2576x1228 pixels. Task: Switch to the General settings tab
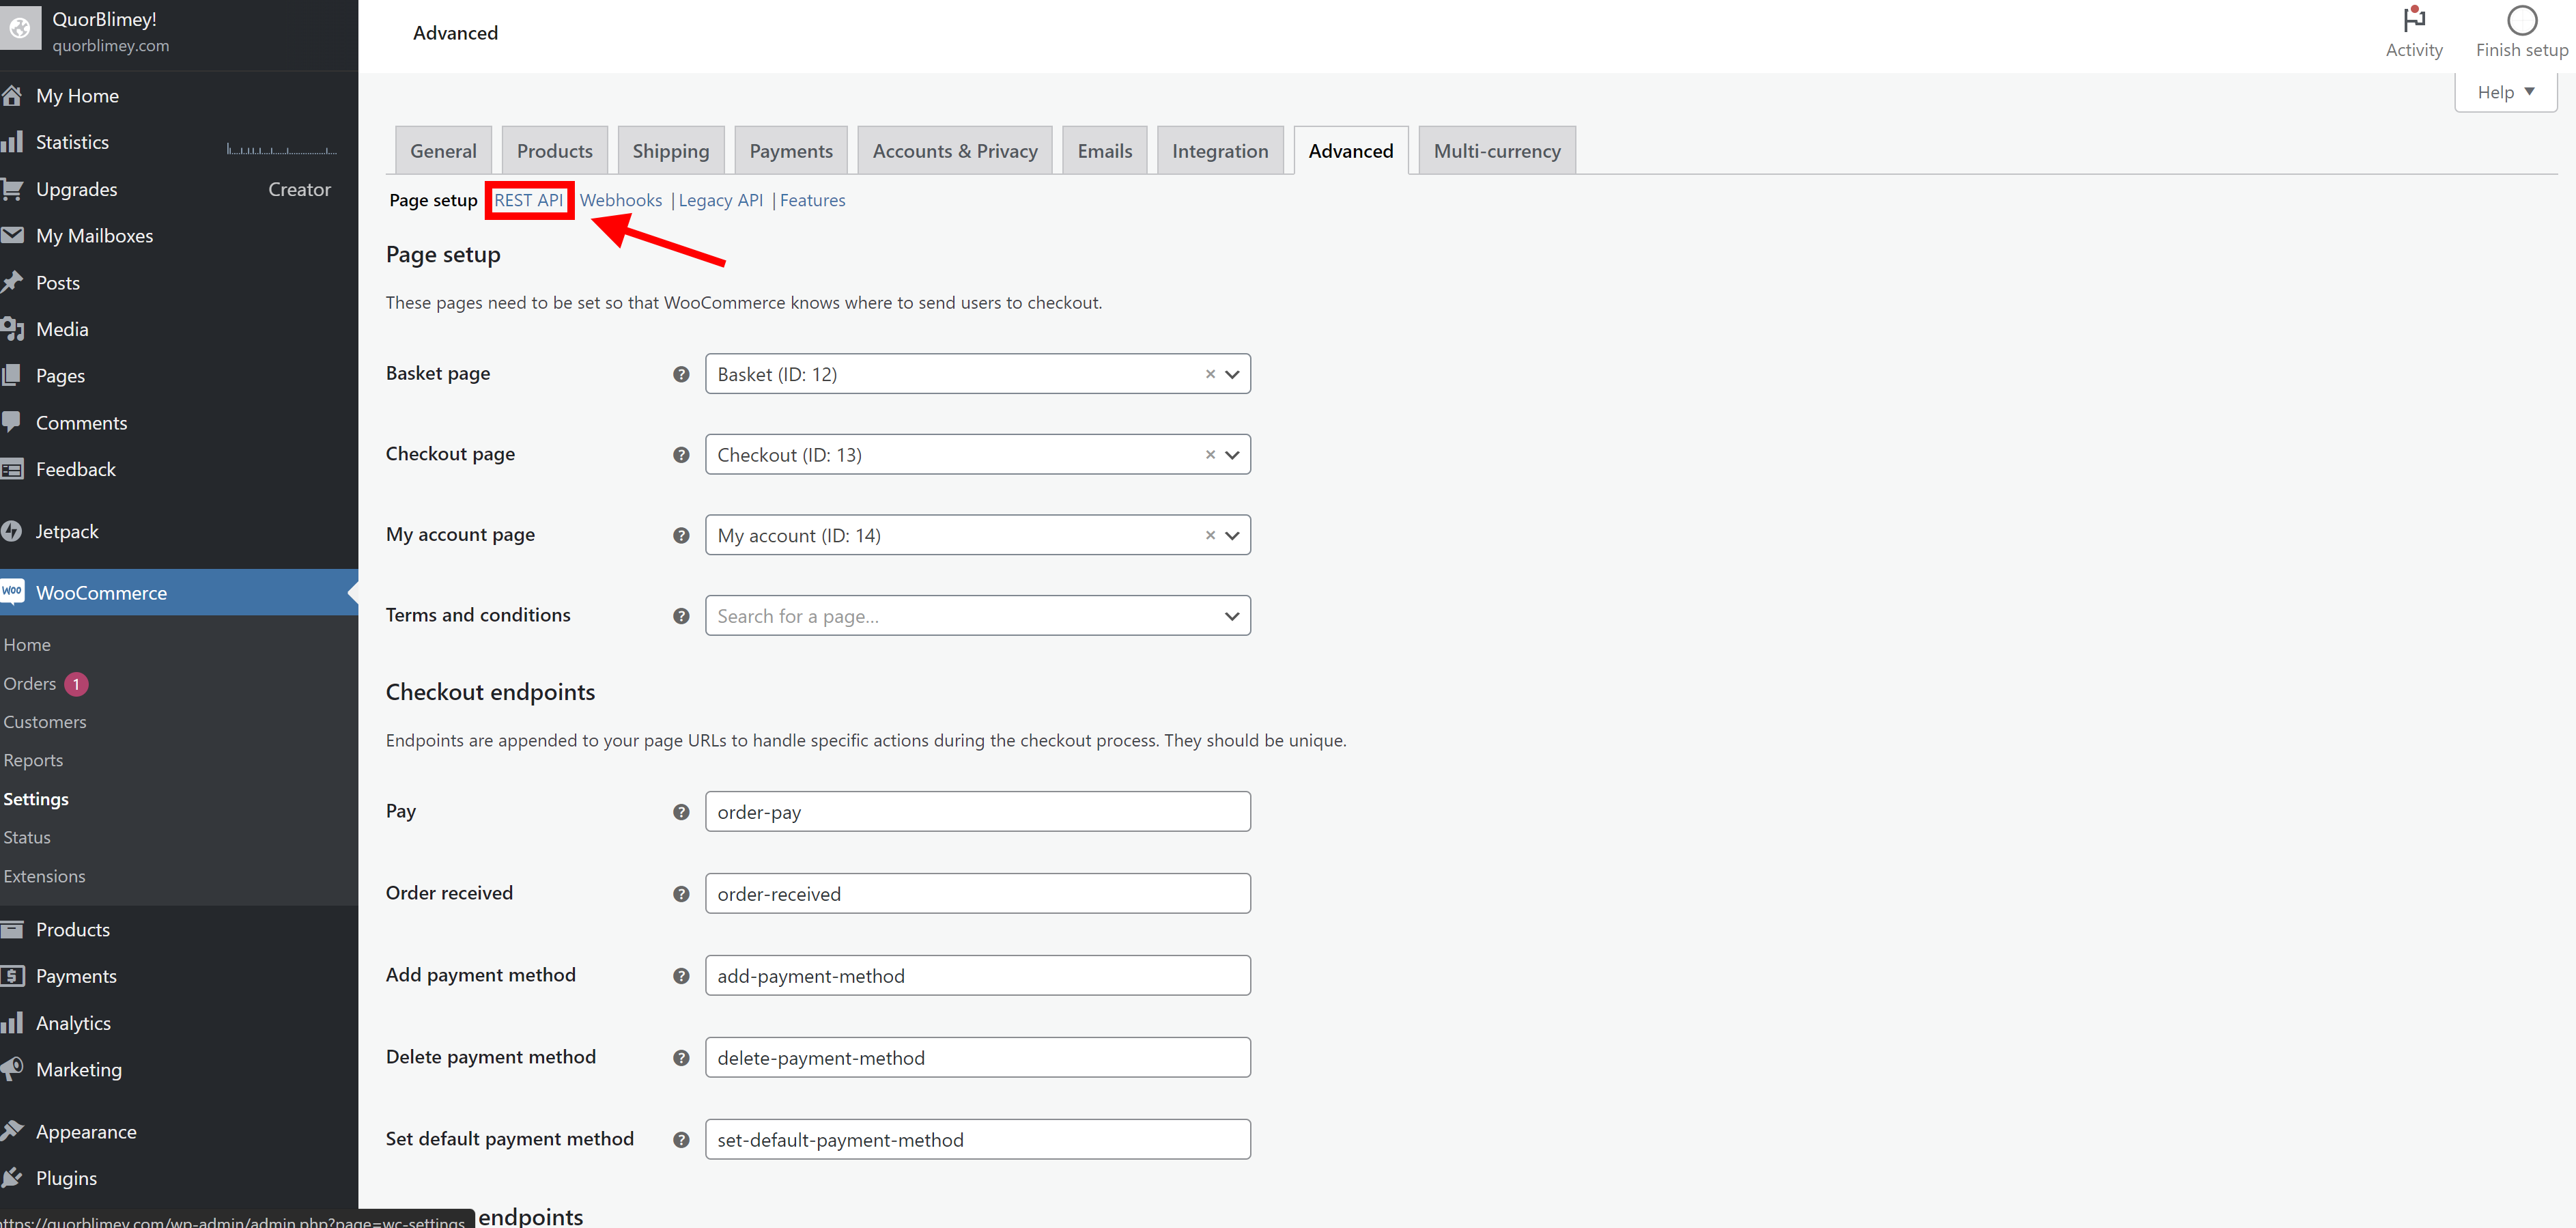tap(443, 150)
